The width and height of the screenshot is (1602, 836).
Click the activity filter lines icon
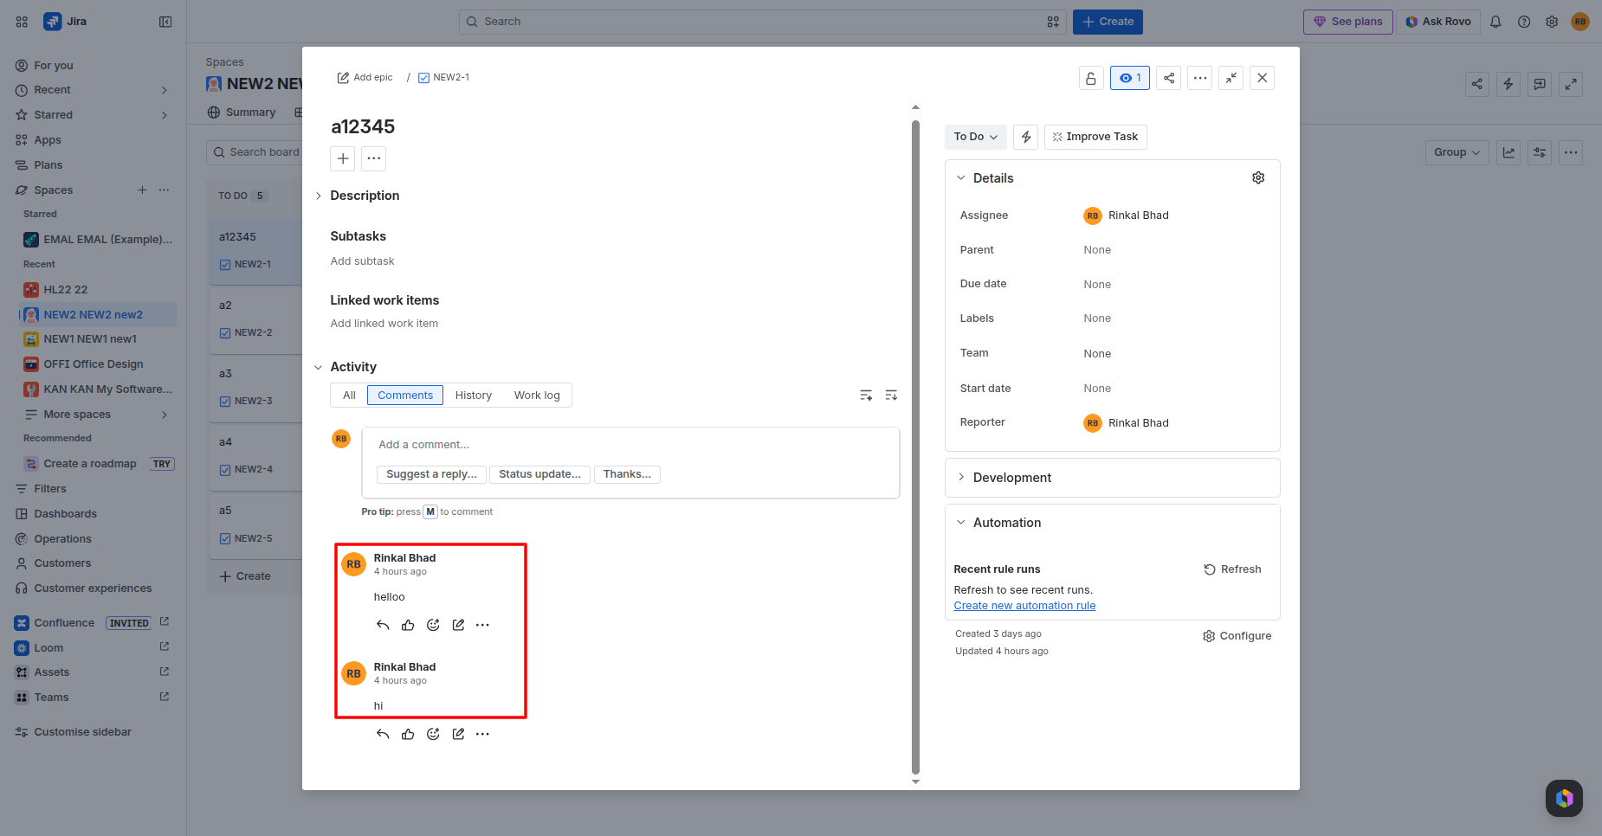click(x=866, y=395)
